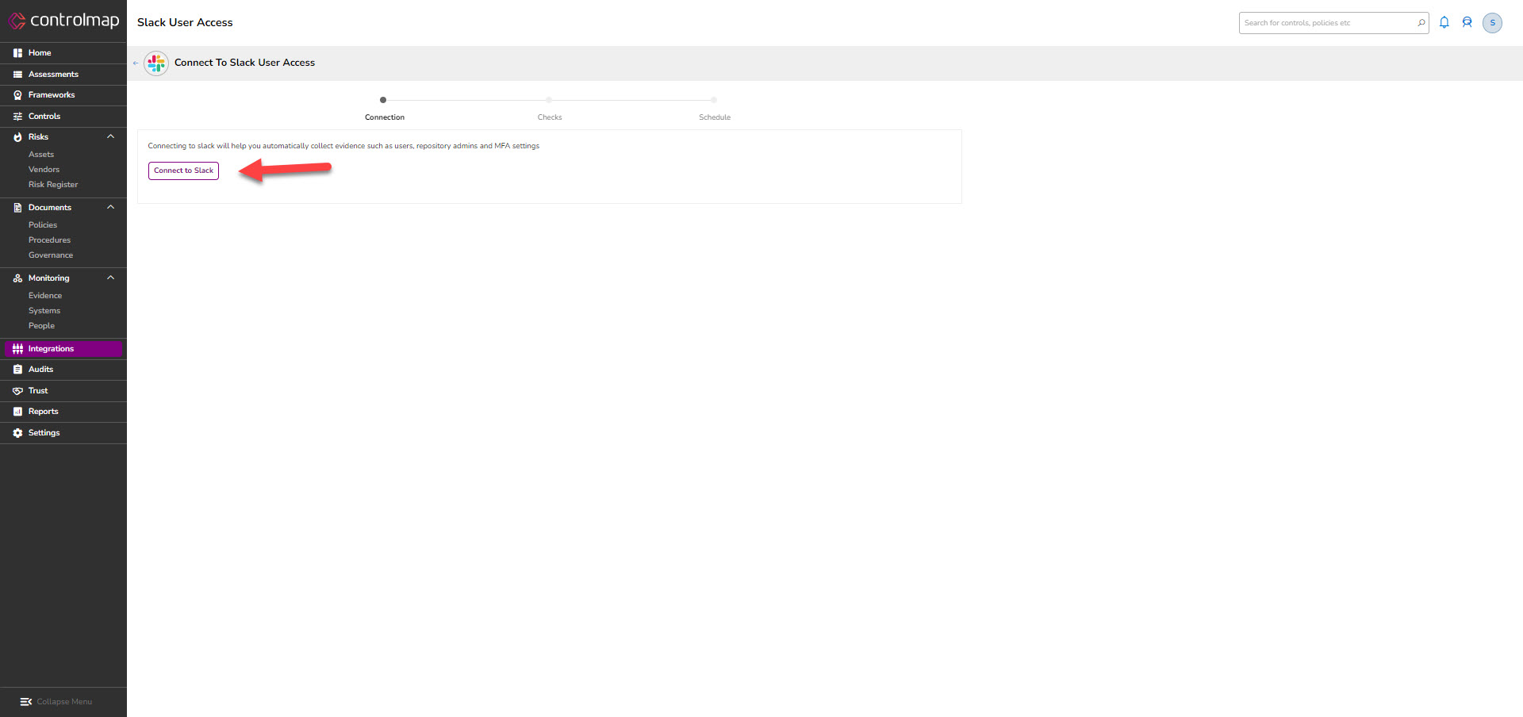The width and height of the screenshot is (1523, 717).
Task: Click the support/help icon next to the bell
Action: (1467, 22)
